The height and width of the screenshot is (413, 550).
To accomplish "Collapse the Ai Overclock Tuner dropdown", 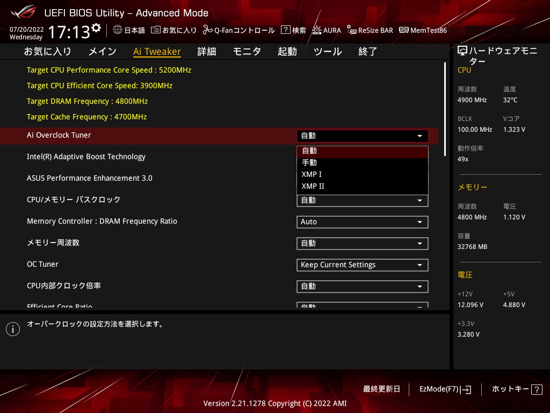I will pos(363,136).
